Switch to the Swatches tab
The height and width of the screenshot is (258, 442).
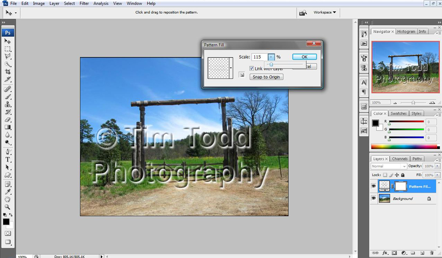399,113
